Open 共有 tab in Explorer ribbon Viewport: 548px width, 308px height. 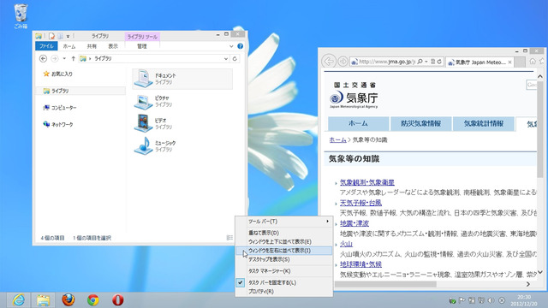click(x=92, y=46)
